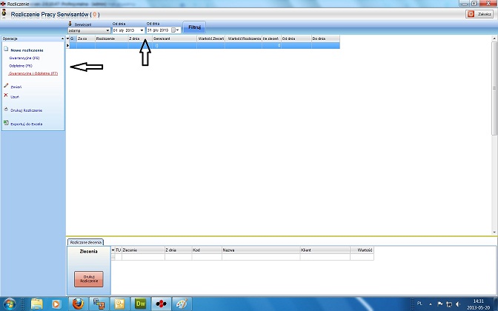This screenshot has width=498, height=311.
Task: Sort by Rozliczenie column header
Action: point(111,39)
